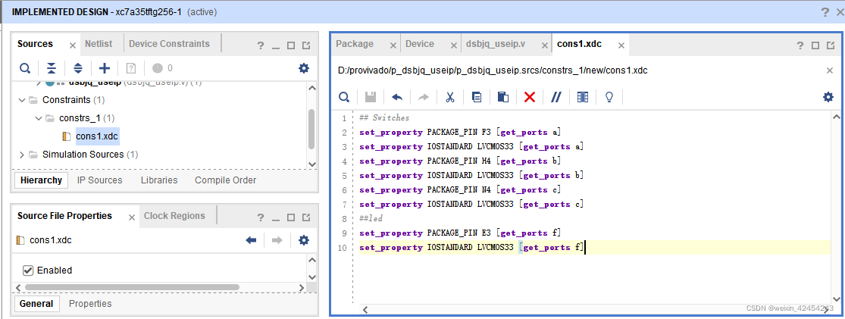Select the General tab at bottom
Viewport: 845px width, 319px height.
(36, 303)
